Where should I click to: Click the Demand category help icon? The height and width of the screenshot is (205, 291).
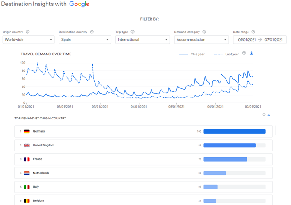click(204, 32)
